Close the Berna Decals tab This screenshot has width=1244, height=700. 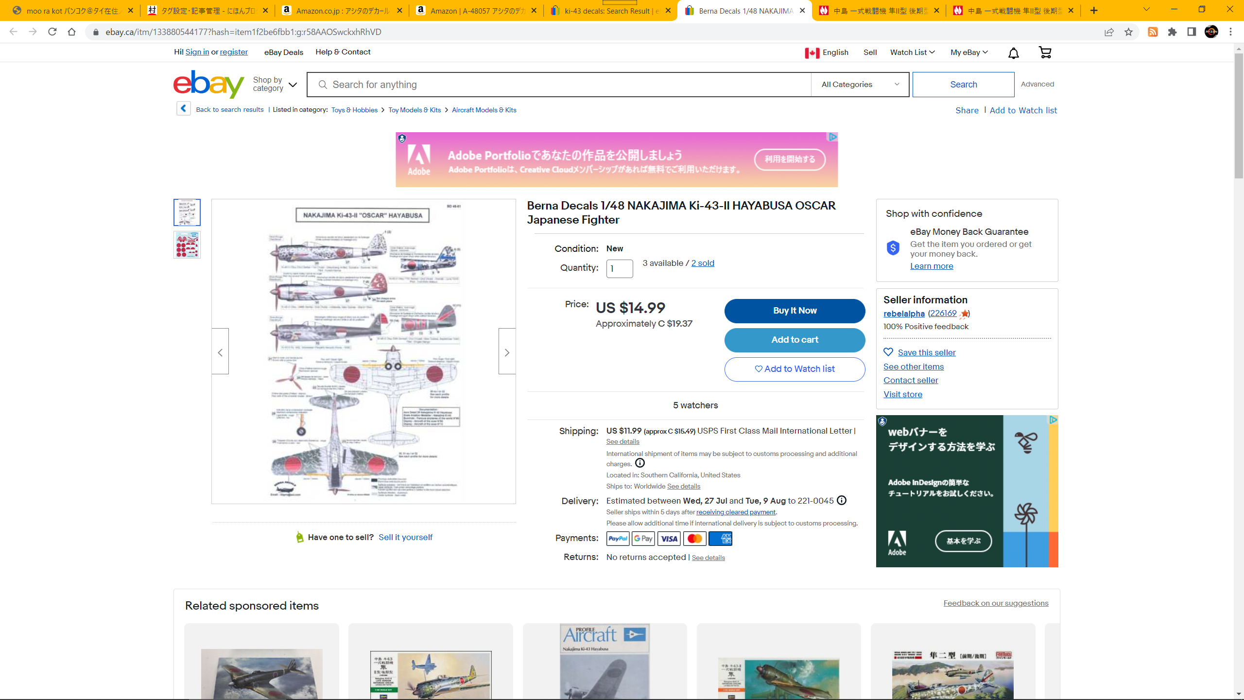[x=802, y=10]
